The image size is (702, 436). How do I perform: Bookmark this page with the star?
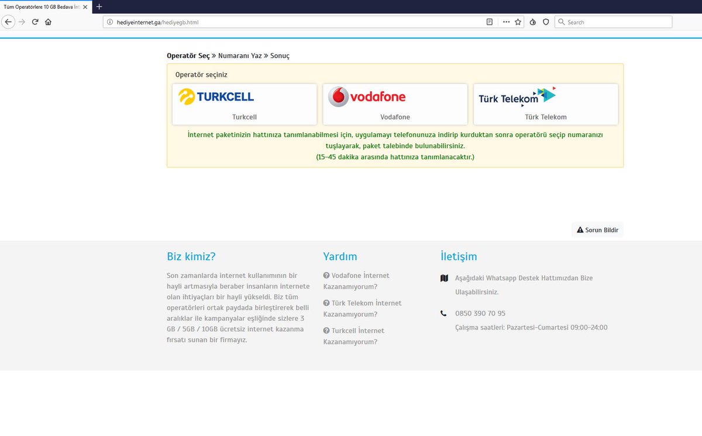pyautogui.click(x=518, y=22)
